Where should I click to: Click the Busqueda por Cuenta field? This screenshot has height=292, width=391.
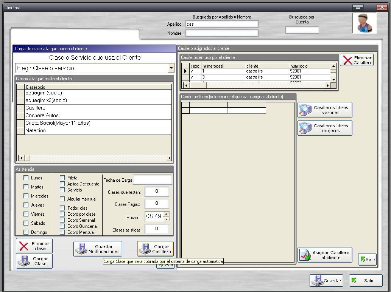pyautogui.click(x=302, y=30)
